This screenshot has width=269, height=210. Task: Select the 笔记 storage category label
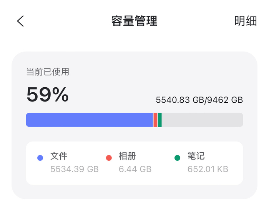click(196, 156)
